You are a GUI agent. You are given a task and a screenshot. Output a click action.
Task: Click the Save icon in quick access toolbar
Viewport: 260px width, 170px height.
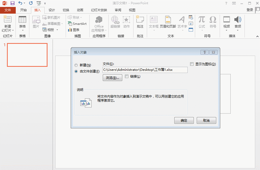(x=13, y=3)
